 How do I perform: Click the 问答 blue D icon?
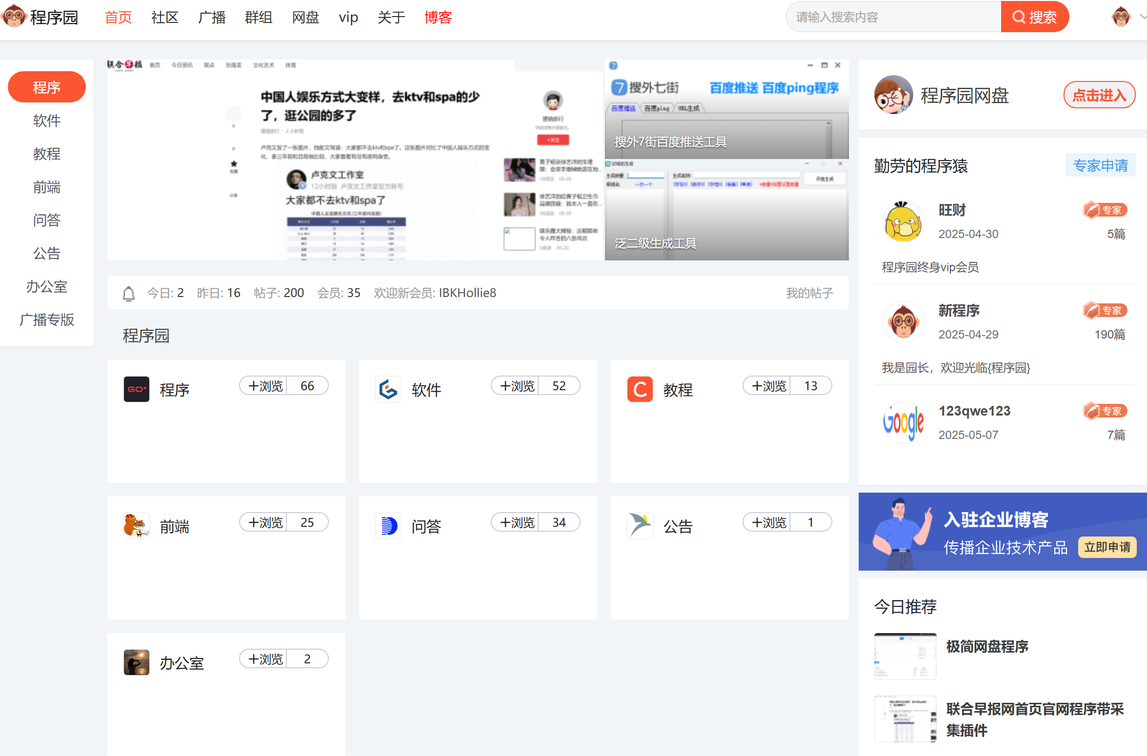(388, 526)
